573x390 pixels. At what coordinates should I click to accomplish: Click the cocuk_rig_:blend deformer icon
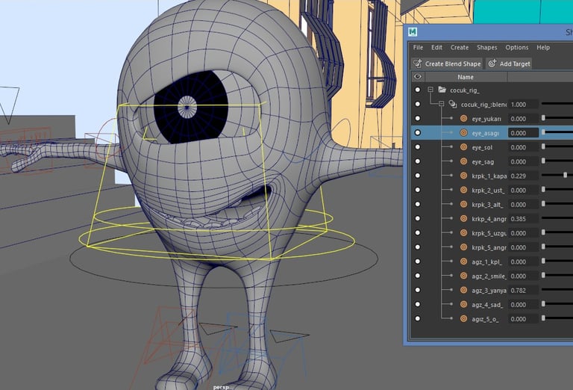[452, 105]
